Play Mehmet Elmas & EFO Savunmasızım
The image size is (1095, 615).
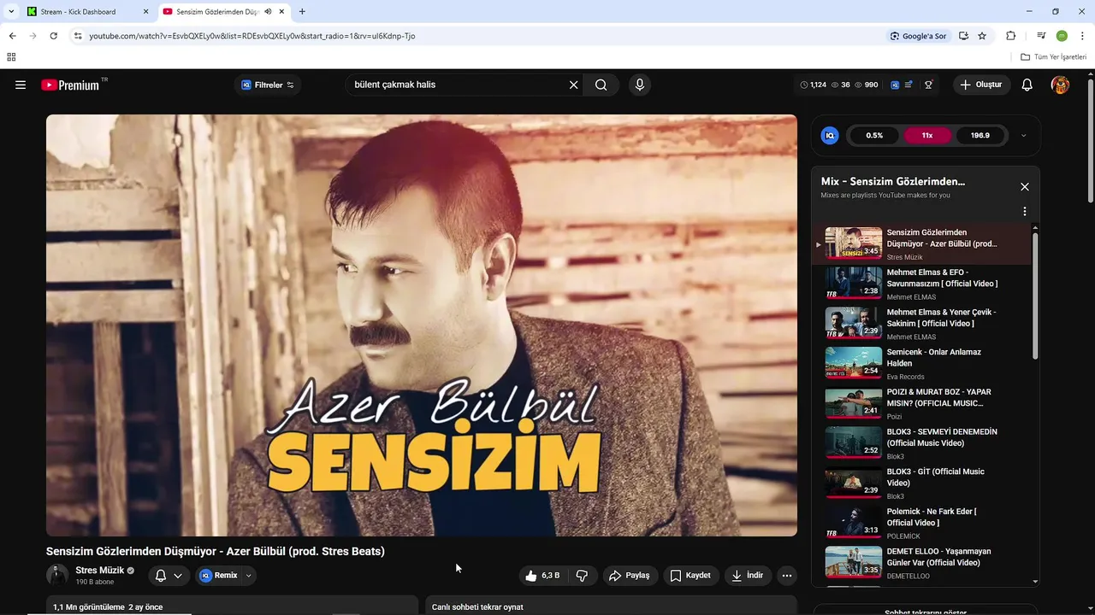(924, 284)
